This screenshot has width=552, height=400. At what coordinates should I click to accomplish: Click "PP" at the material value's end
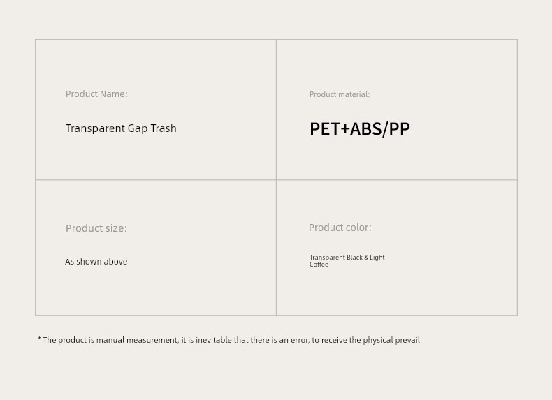point(399,129)
